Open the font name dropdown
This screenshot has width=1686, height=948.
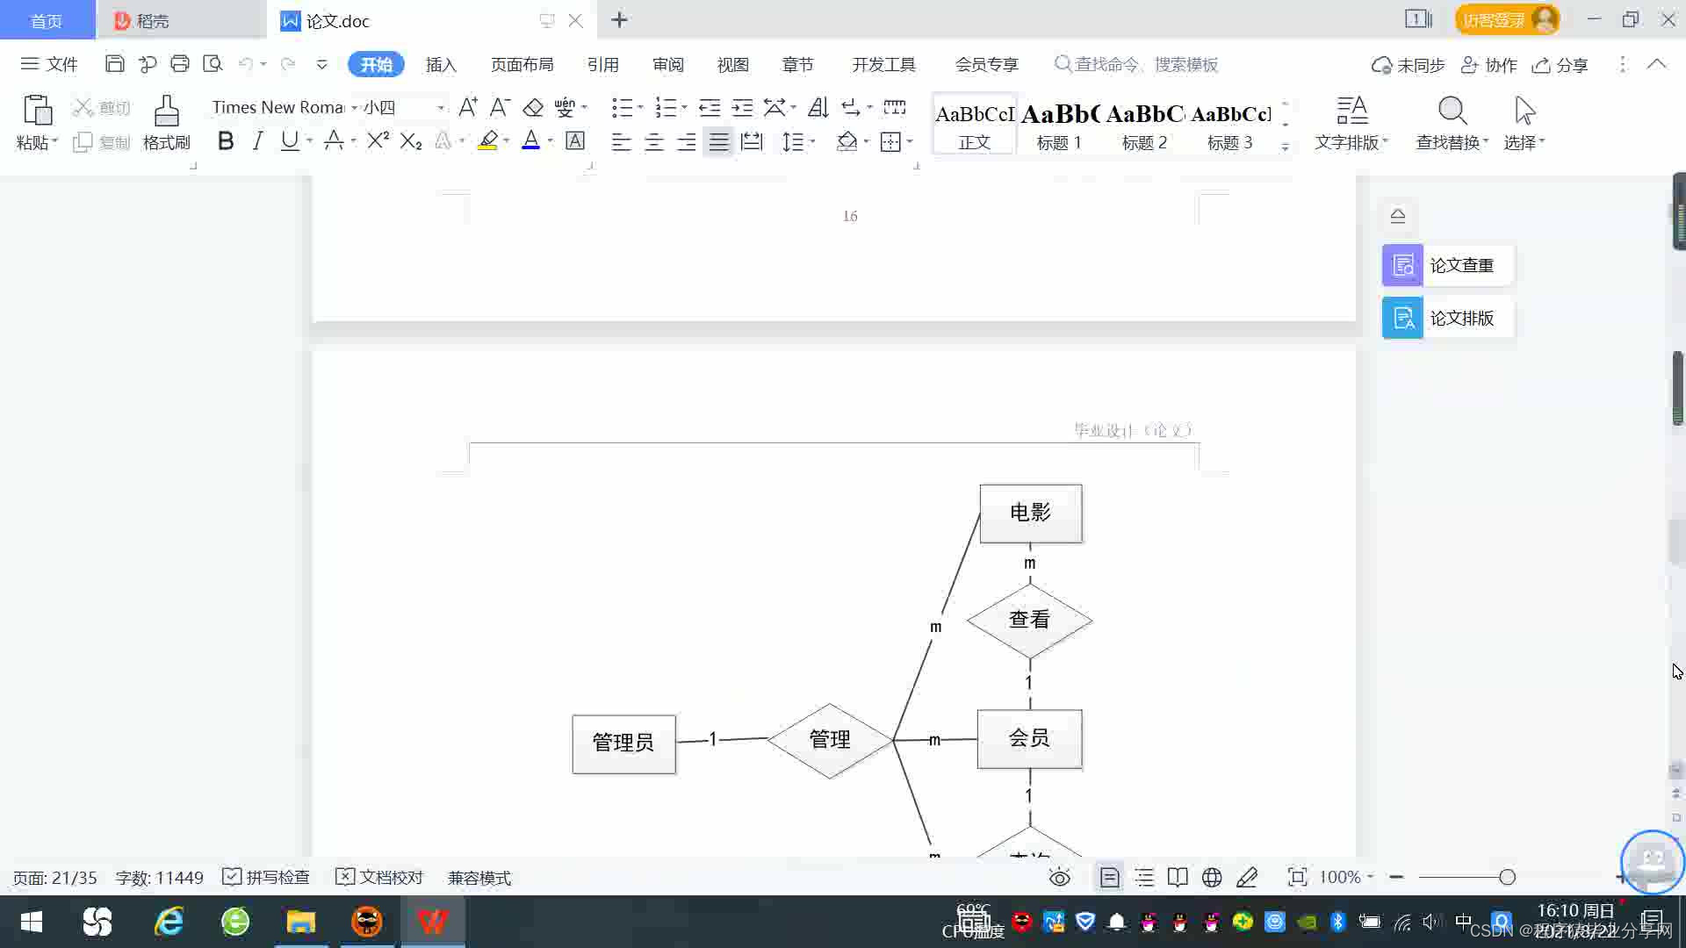tap(355, 108)
